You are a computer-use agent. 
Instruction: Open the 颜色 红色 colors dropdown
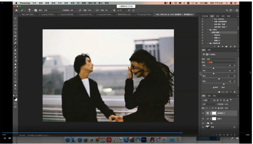(x=221, y=62)
